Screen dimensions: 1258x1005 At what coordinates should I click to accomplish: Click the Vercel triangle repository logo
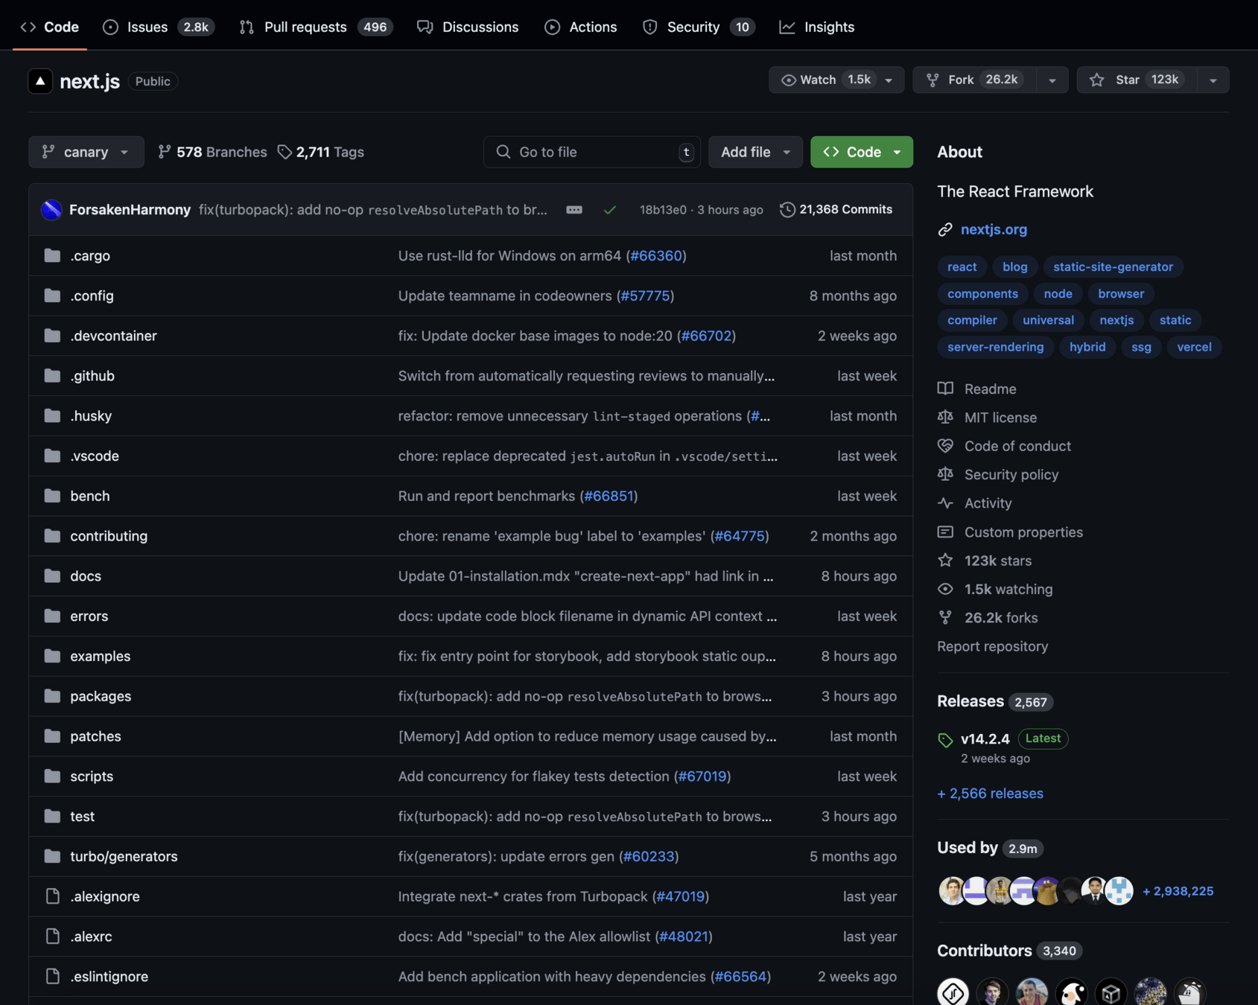click(40, 81)
